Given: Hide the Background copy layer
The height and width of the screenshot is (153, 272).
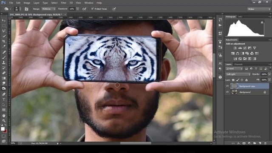Looking at the screenshot, I should [x=227, y=86].
